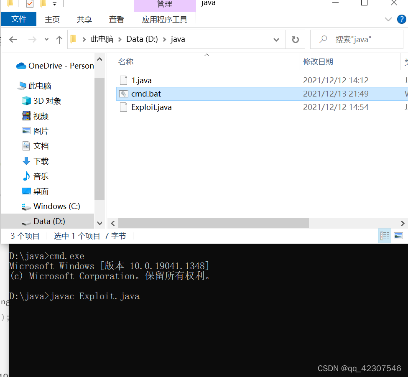Click the date 2021/12/12 14:54

[x=336, y=107]
